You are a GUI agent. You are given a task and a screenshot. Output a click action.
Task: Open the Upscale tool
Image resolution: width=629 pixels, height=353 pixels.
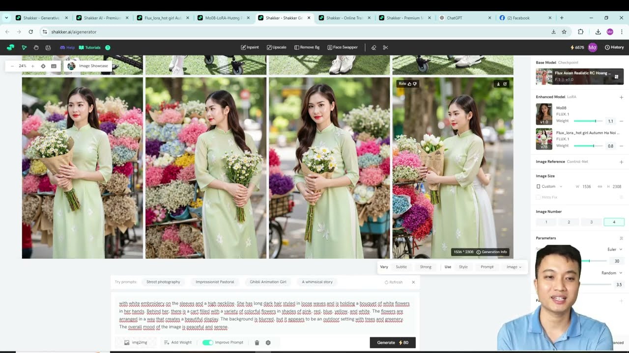pos(277,48)
